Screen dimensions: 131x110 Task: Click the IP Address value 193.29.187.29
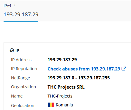coord(62,60)
